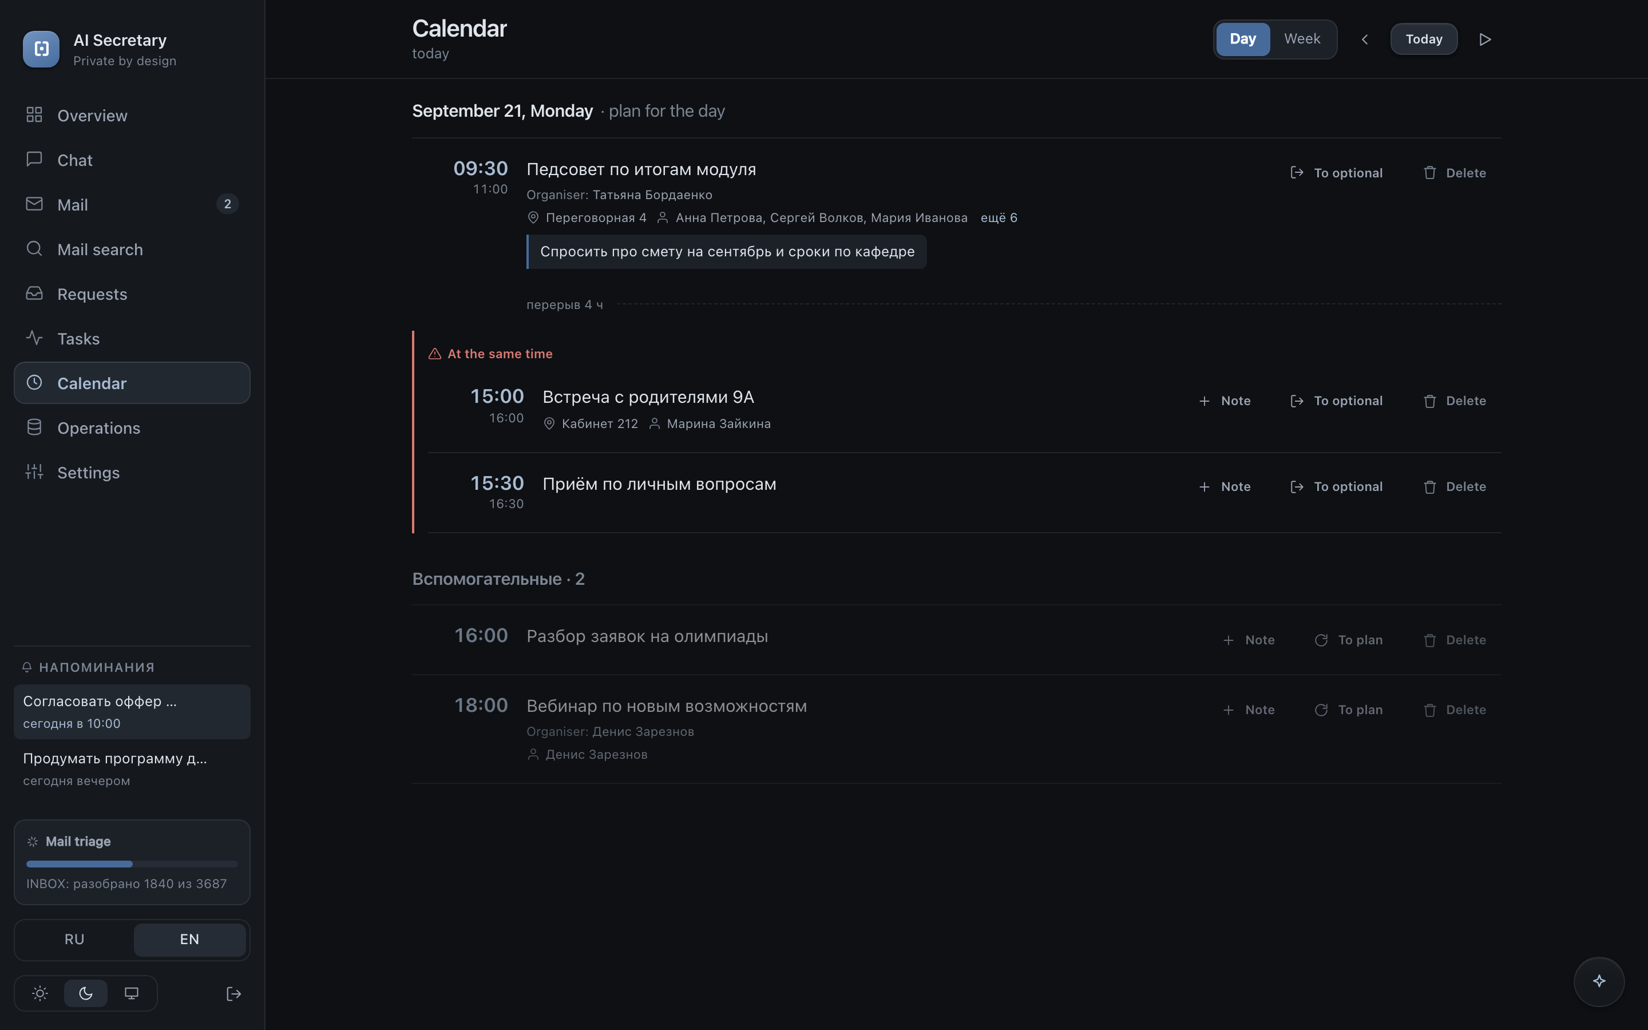Move Приём по личным вопросам to optional

pos(1336,486)
